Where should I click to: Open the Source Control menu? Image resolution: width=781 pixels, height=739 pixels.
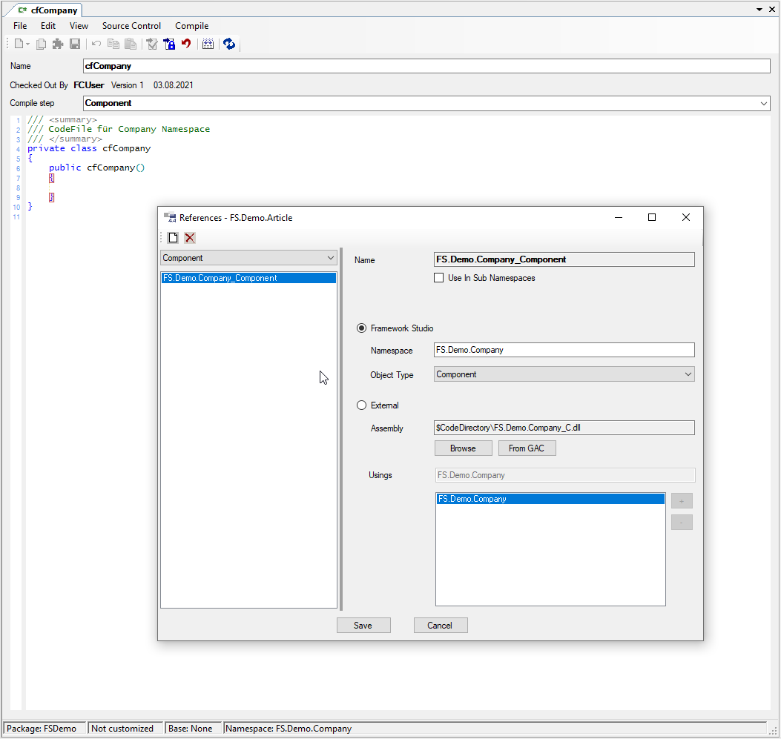(131, 26)
